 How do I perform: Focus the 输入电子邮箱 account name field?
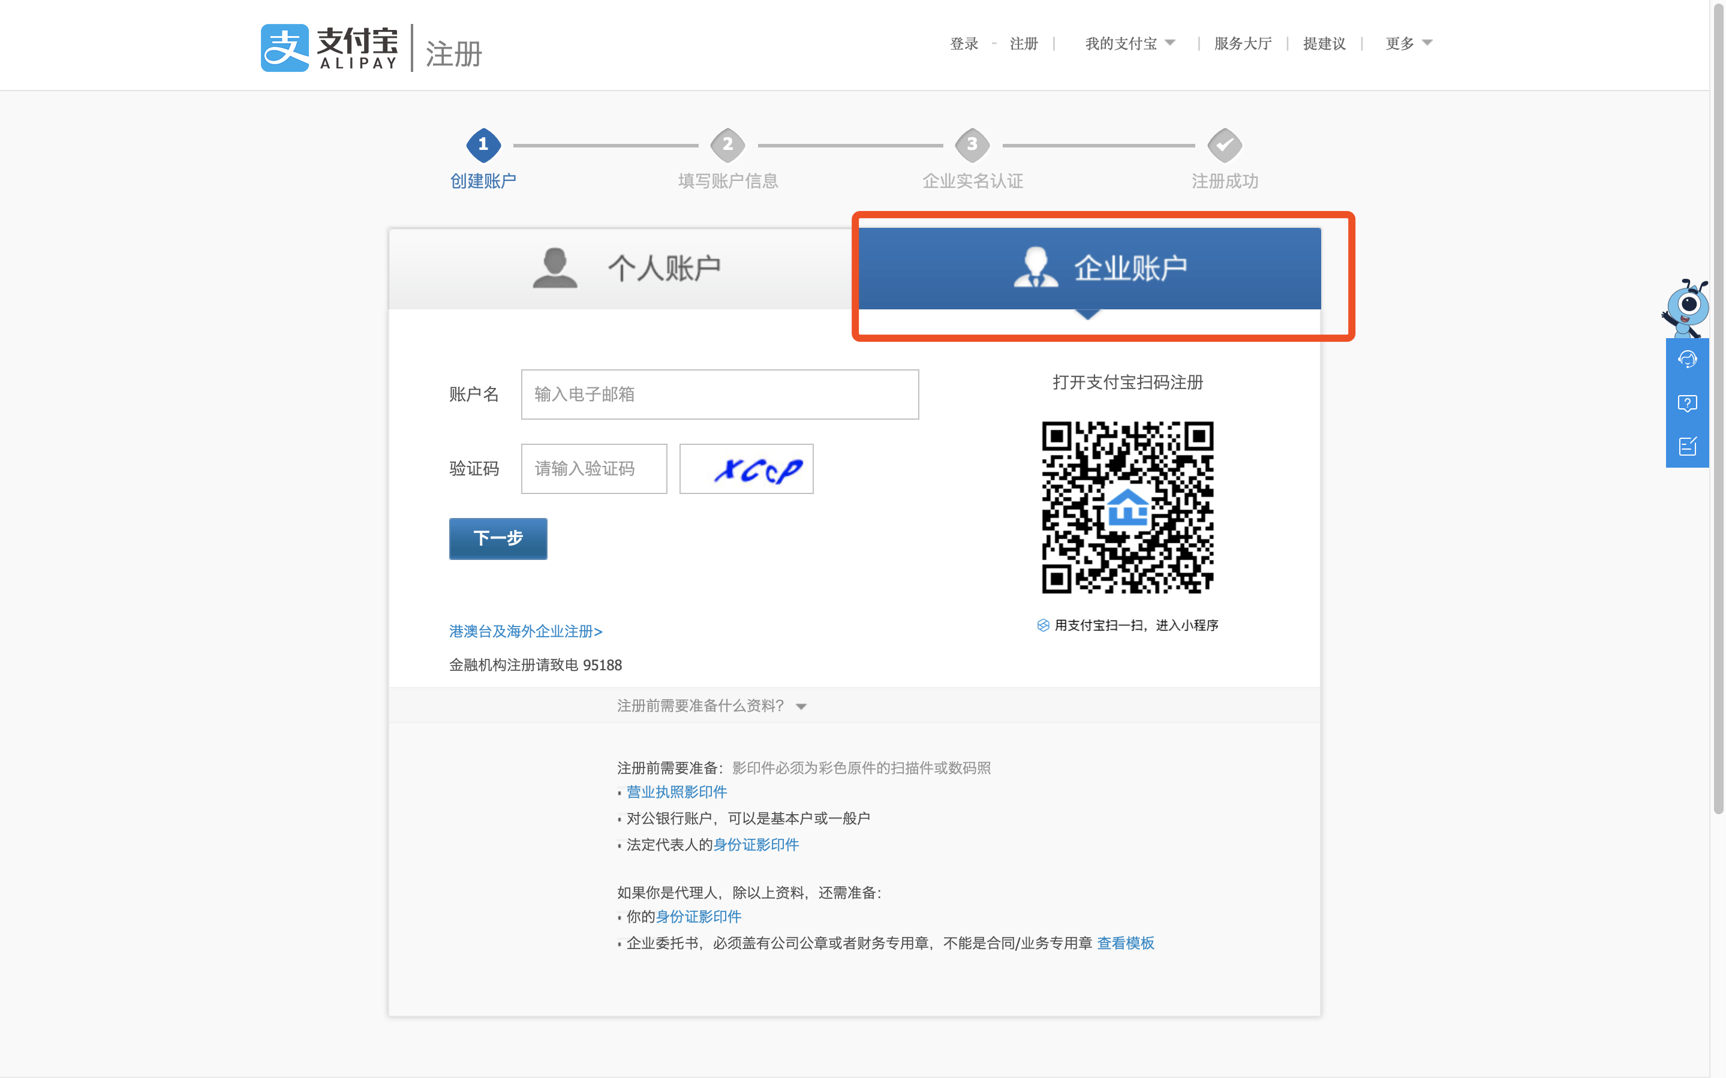[x=719, y=395]
